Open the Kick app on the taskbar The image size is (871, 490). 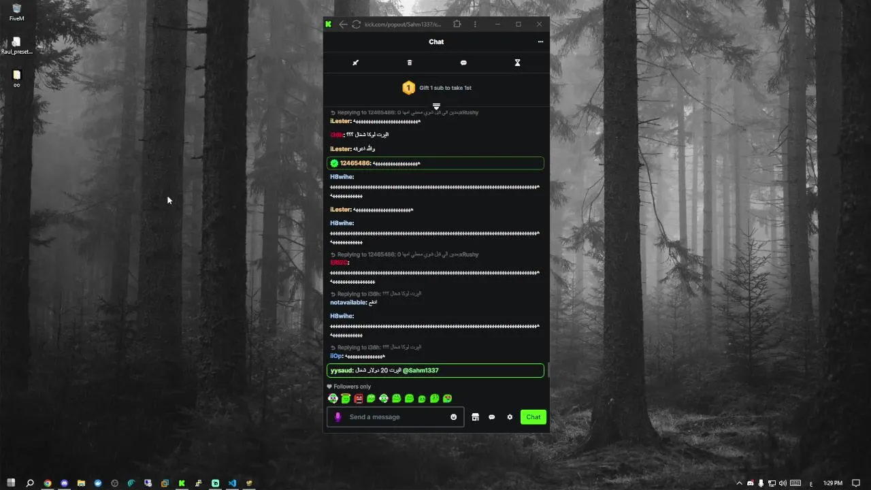[182, 483]
